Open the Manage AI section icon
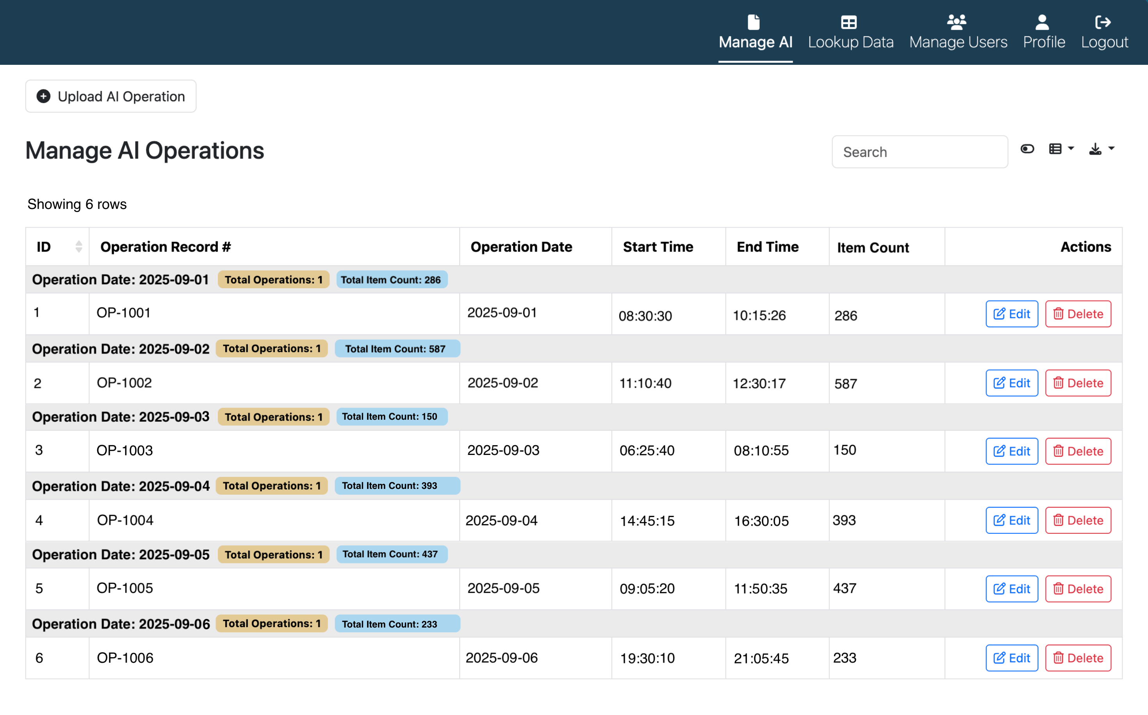This screenshot has height=715, width=1148. pyautogui.click(x=754, y=22)
